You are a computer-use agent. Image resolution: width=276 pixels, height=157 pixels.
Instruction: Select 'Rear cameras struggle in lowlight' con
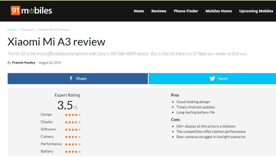click(211, 137)
